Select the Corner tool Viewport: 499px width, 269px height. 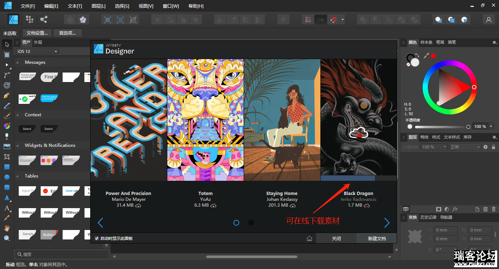coord(7,75)
